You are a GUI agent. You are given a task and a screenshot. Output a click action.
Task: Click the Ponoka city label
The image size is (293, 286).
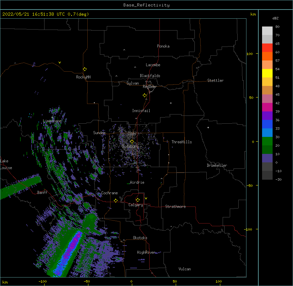[163, 46]
